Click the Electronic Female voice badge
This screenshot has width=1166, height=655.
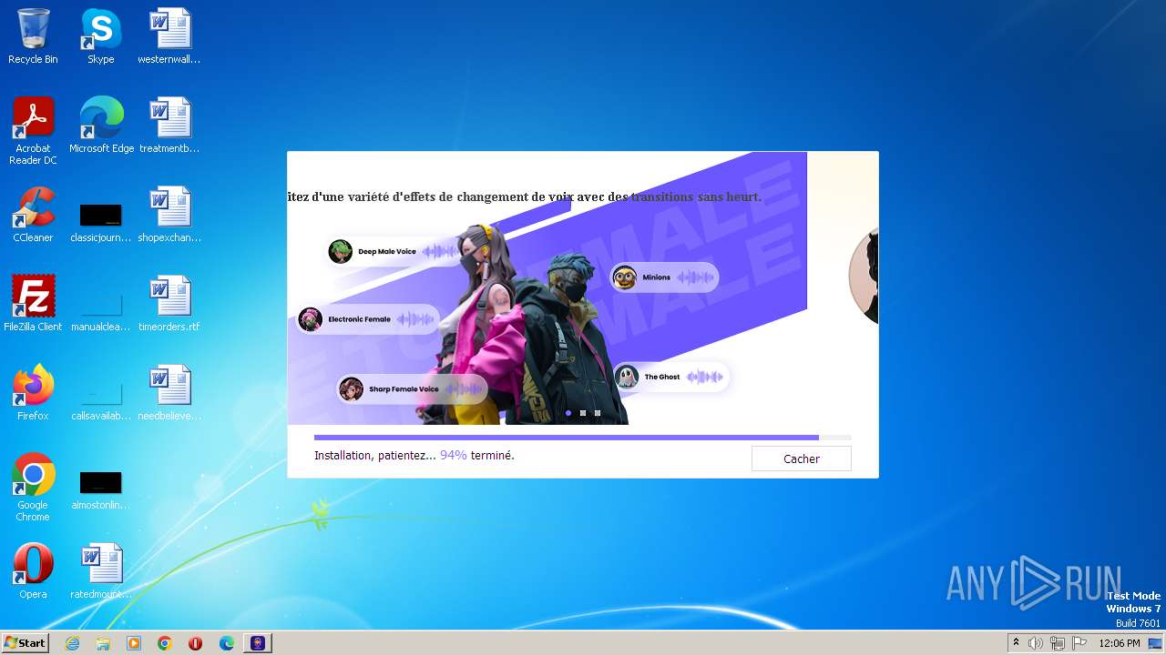coord(368,319)
